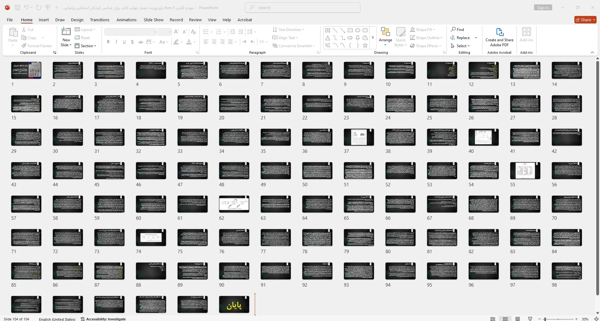Viewport: 600px width, 321px height.
Task: Switch to the Transitions tab
Action: point(100,20)
